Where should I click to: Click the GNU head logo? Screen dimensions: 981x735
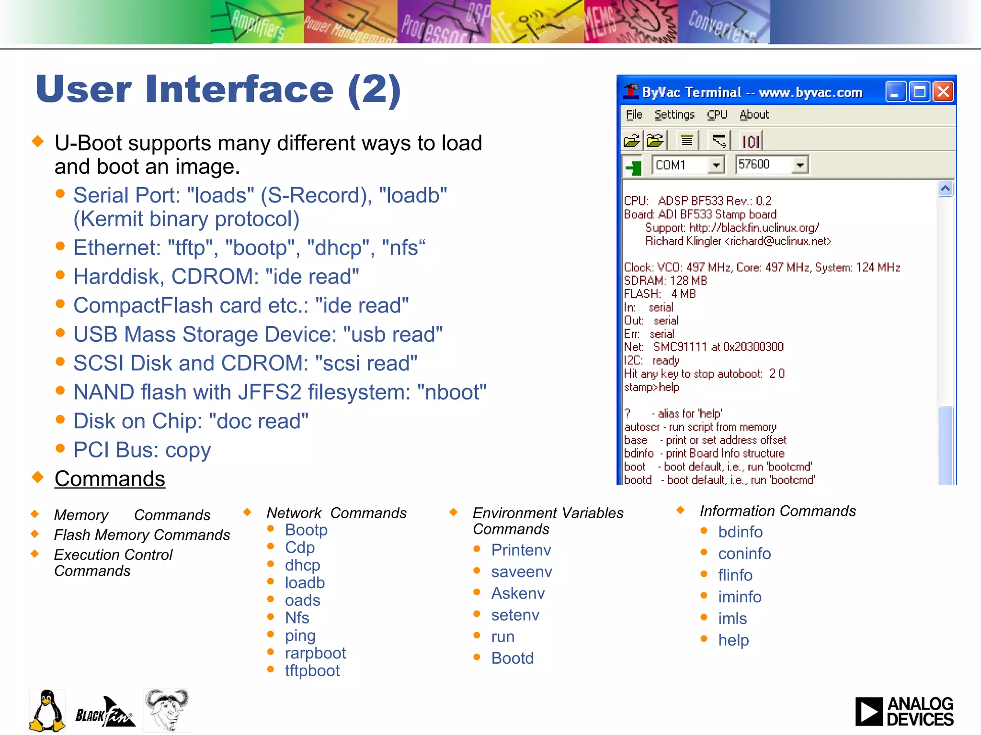pos(166,711)
